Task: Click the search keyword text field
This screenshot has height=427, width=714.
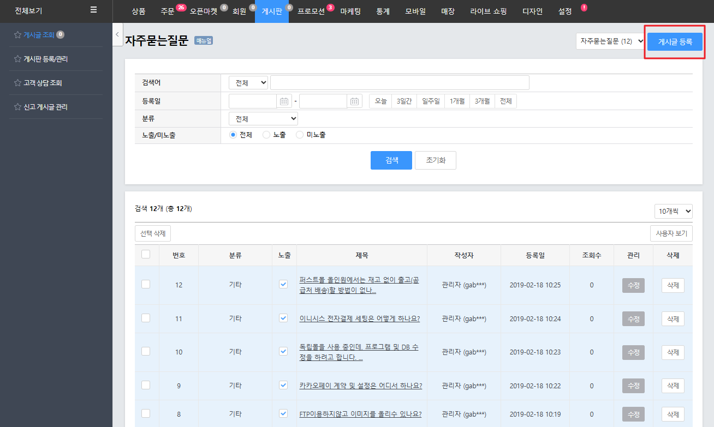Action: (400, 83)
